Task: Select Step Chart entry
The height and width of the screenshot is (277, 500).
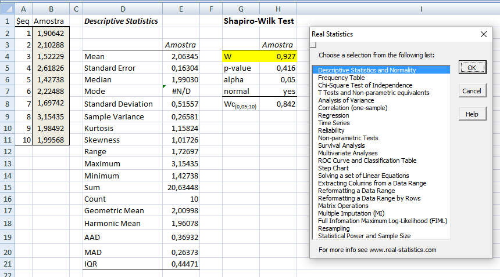Action: (x=381, y=169)
